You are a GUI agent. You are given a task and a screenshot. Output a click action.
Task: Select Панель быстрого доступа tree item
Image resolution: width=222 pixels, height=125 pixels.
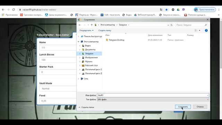(x=91, y=36)
